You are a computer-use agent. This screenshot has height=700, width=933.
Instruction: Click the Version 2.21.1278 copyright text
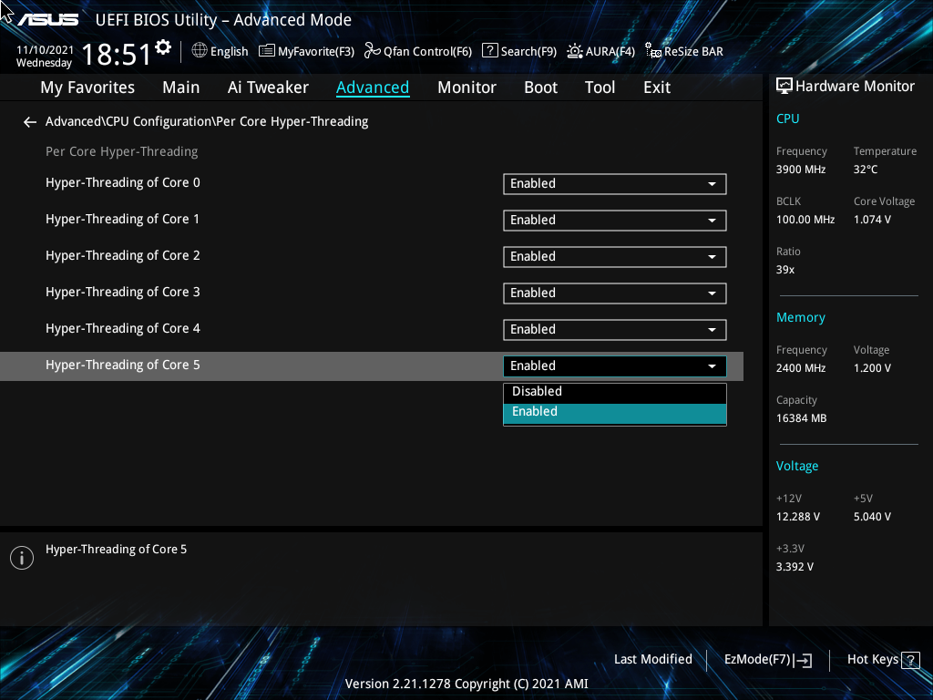coord(466,684)
